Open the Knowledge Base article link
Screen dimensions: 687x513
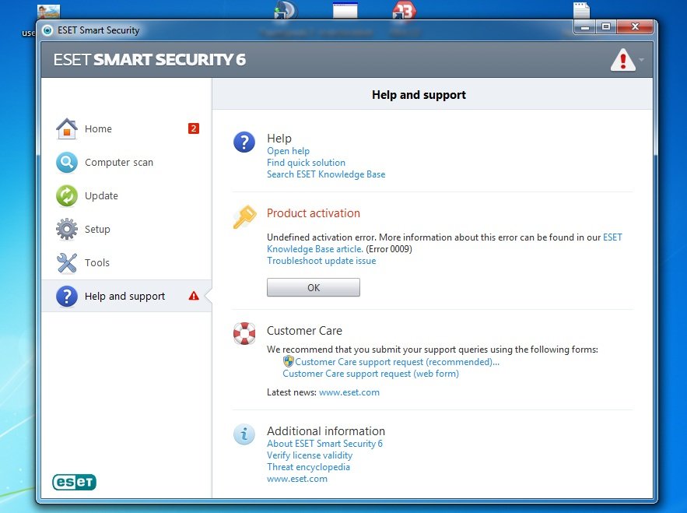(314, 249)
